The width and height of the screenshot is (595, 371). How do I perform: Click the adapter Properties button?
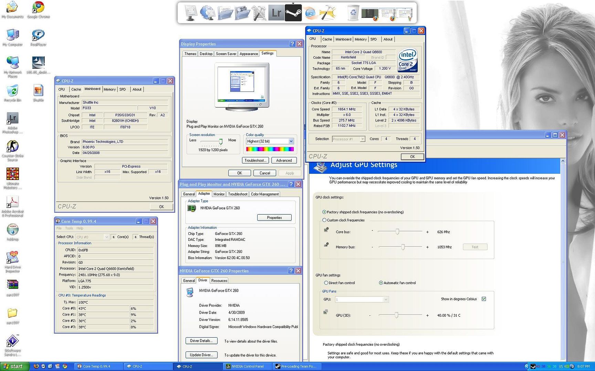[274, 217]
